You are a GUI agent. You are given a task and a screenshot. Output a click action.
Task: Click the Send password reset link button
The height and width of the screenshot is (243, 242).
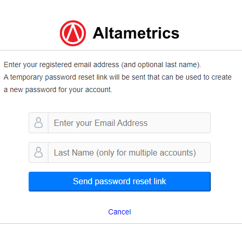click(120, 182)
